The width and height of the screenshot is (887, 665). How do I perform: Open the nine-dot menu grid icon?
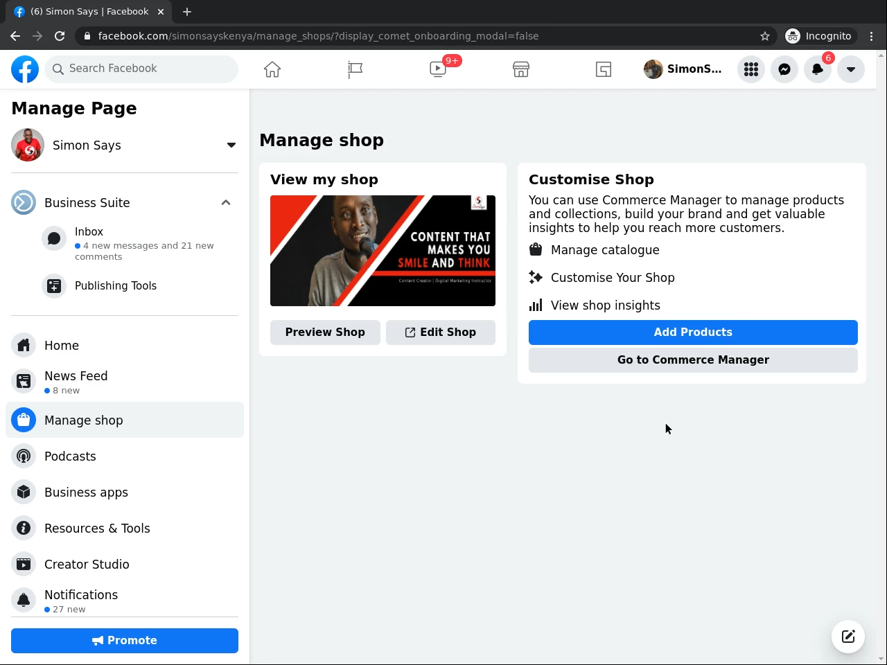(751, 69)
